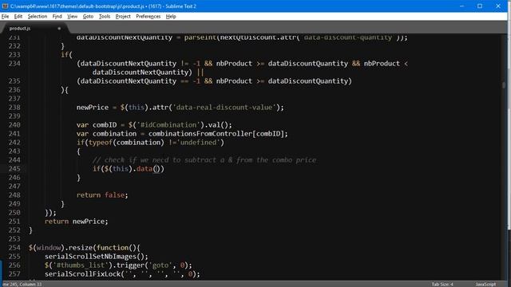Open the Edit menu
Image resolution: width=511 pixels, height=287 pixels.
coord(18,16)
